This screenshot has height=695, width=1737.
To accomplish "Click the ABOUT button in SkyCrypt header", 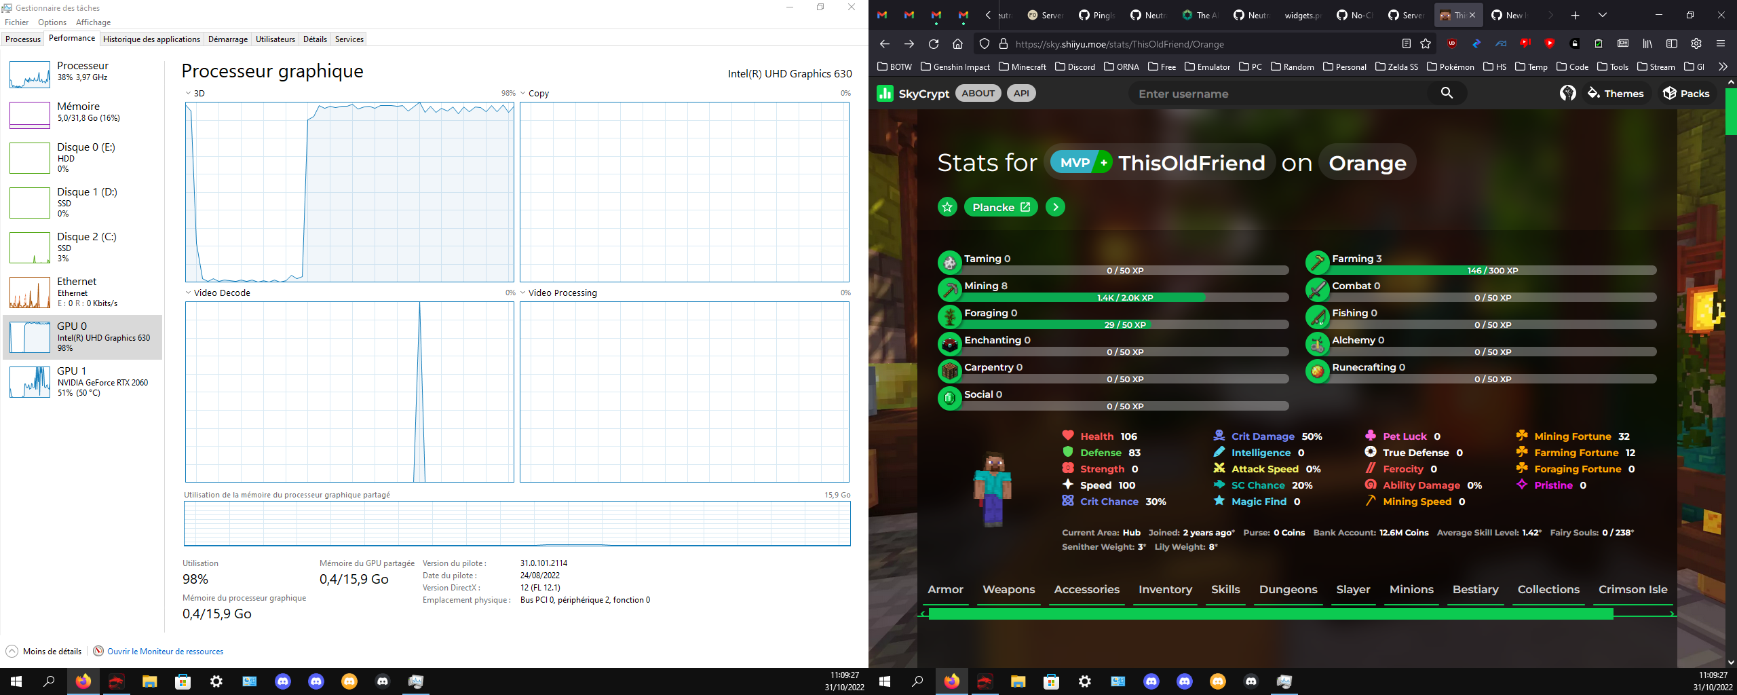I will [978, 94].
